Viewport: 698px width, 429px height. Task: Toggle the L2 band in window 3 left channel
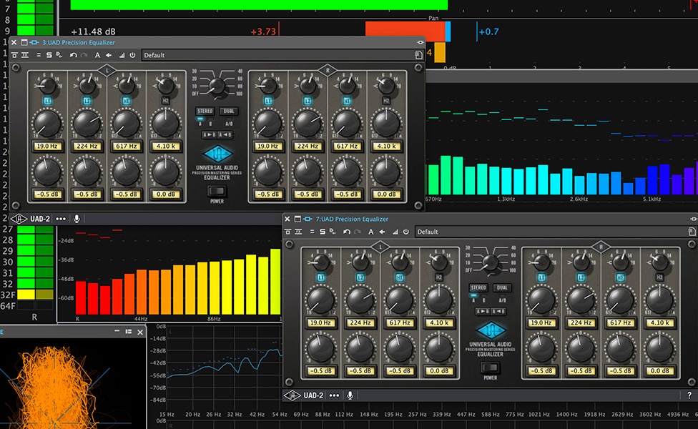(87, 101)
